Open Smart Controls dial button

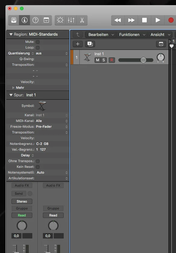point(60,20)
